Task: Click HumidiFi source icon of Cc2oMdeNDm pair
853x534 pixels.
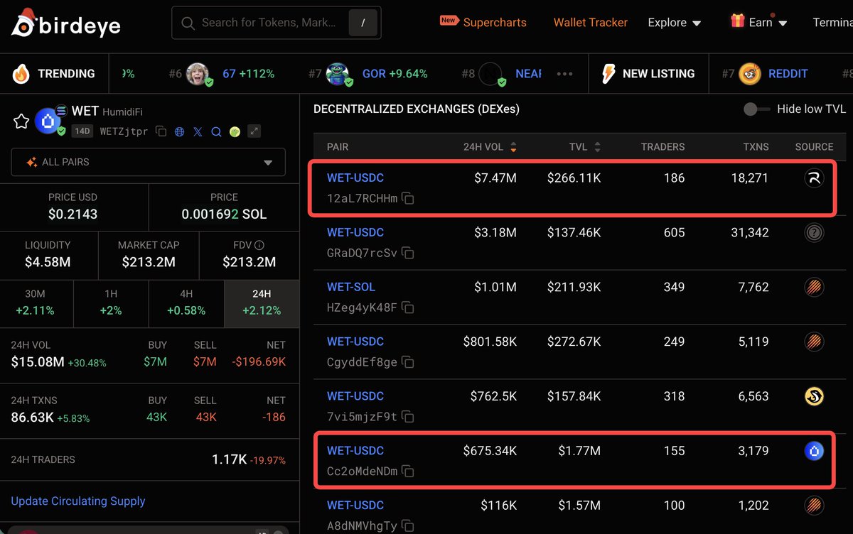Action: click(x=814, y=451)
